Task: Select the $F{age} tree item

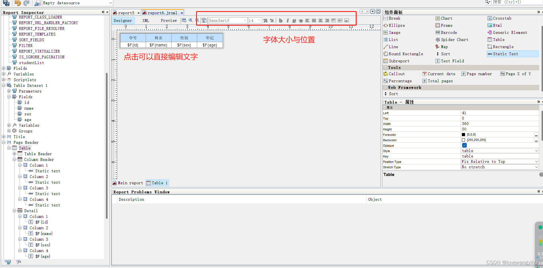Action: tap(43, 256)
